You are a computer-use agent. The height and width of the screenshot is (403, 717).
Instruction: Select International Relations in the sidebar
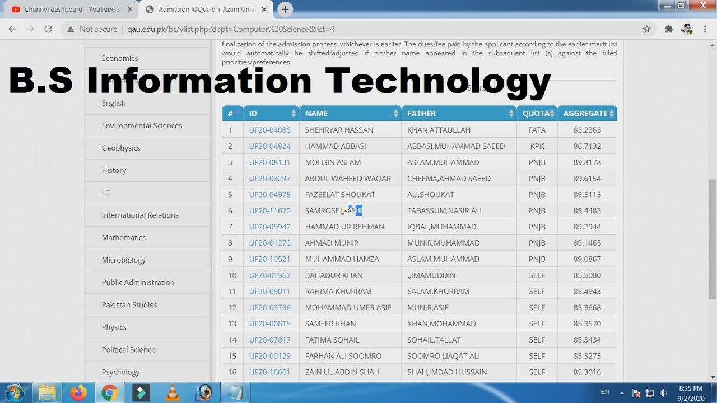coord(140,215)
